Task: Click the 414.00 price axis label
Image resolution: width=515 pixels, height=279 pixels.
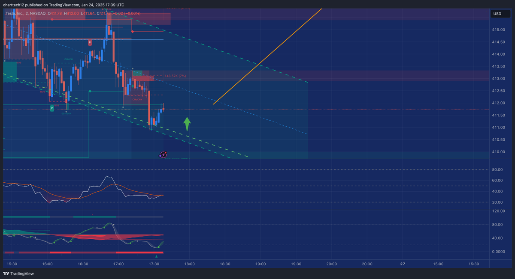Action: tap(498, 54)
